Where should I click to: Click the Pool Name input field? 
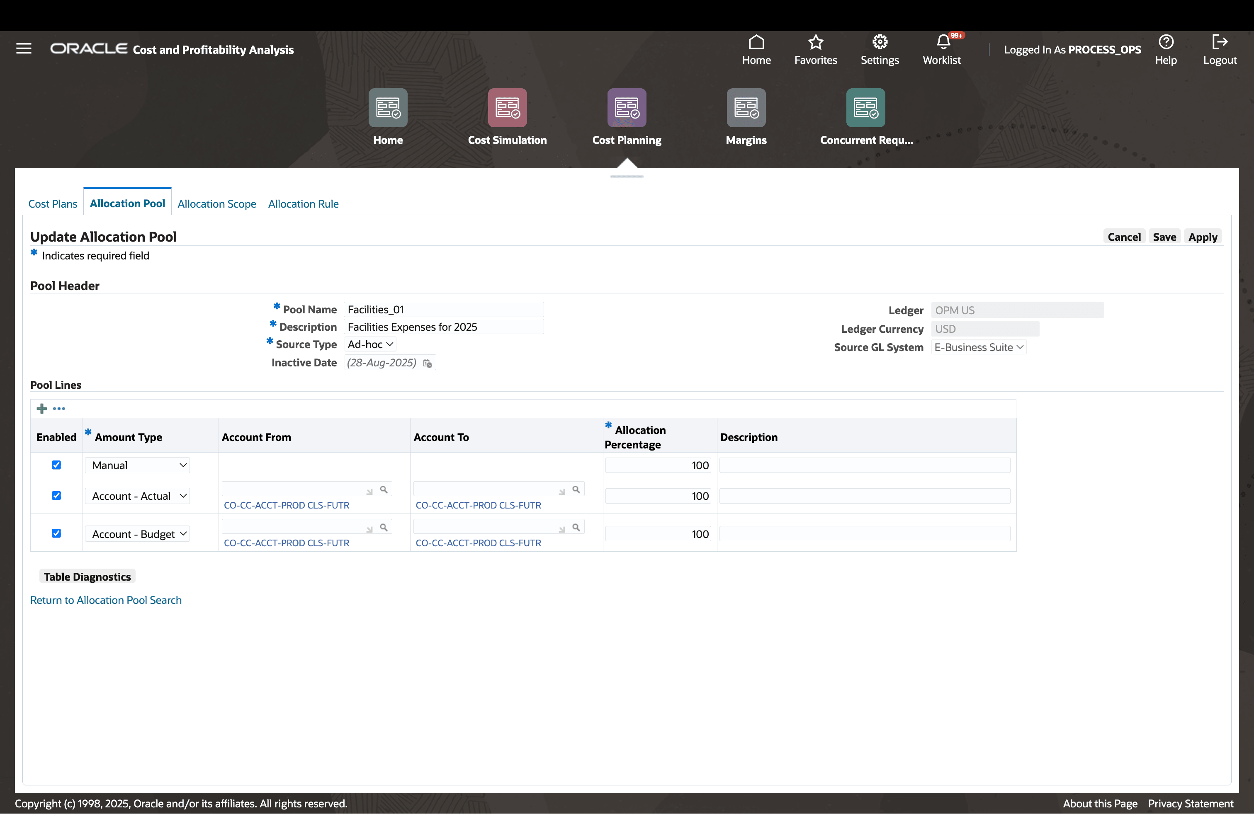click(443, 310)
